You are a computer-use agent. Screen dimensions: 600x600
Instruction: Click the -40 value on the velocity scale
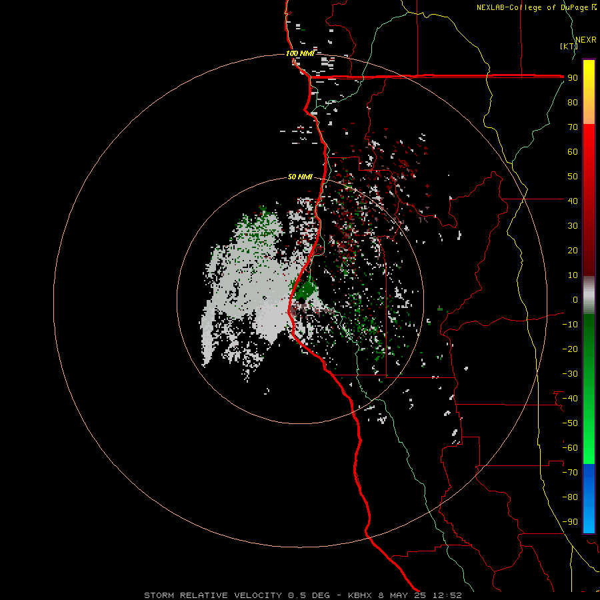pos(570,399)
